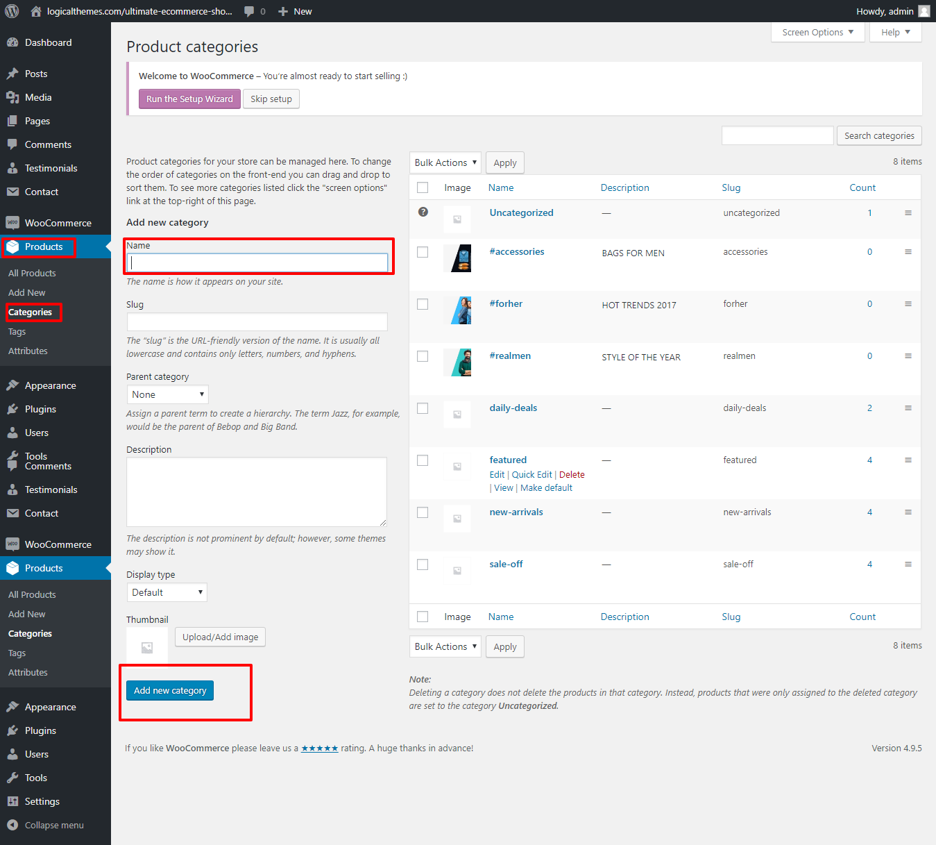936x845 pixels.
Task: Check the featured row checkbox
Action: pos(423,460)
